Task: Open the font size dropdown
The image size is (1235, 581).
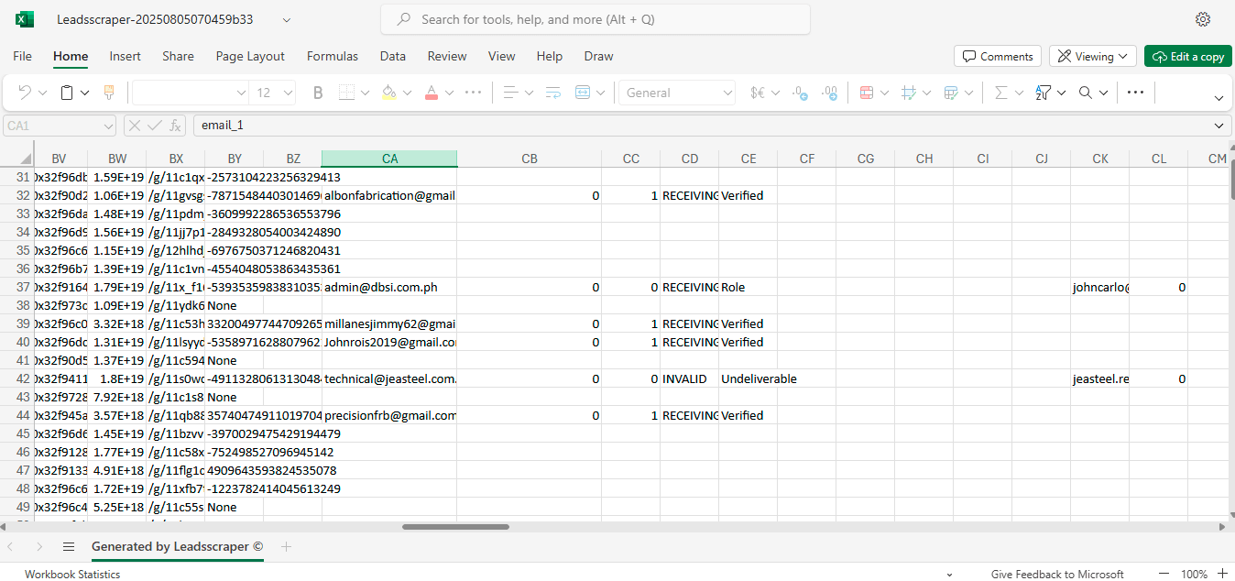Action: tap(288, 93)
